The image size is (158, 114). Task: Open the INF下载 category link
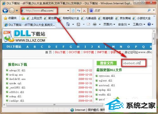(x=102, y=52)
